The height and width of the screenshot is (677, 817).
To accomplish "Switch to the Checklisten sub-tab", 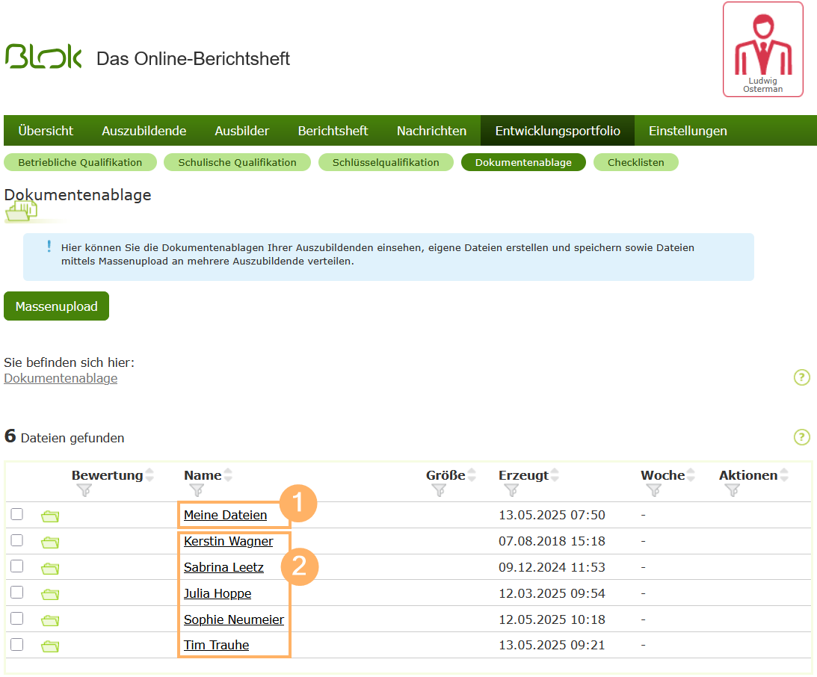I will (636, 162).
